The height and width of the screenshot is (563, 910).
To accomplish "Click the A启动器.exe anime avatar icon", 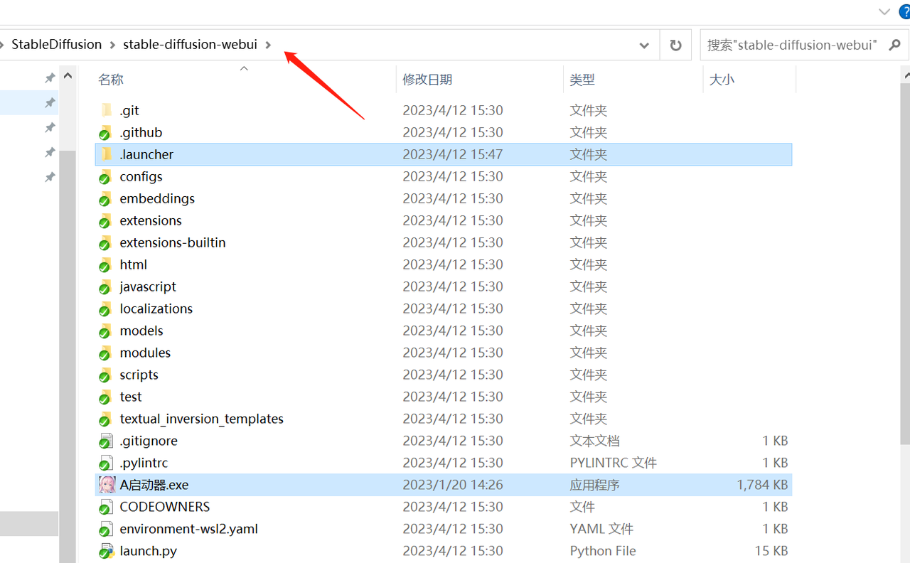I will [x=107, y=485].
